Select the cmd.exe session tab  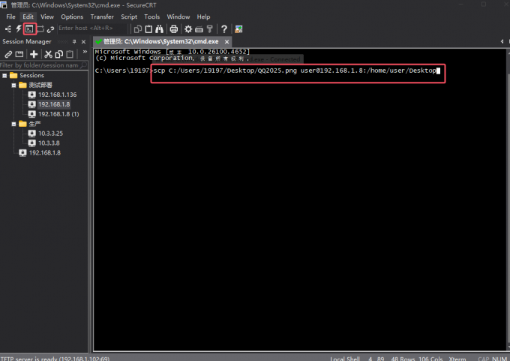(x=160, y=42)
